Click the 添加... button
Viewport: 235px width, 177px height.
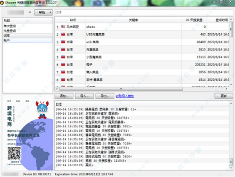64,96
